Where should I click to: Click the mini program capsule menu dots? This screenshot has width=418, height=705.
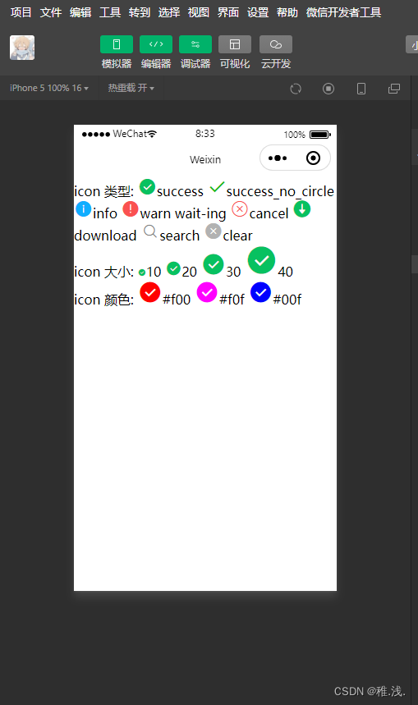click(x=278, y=158)
